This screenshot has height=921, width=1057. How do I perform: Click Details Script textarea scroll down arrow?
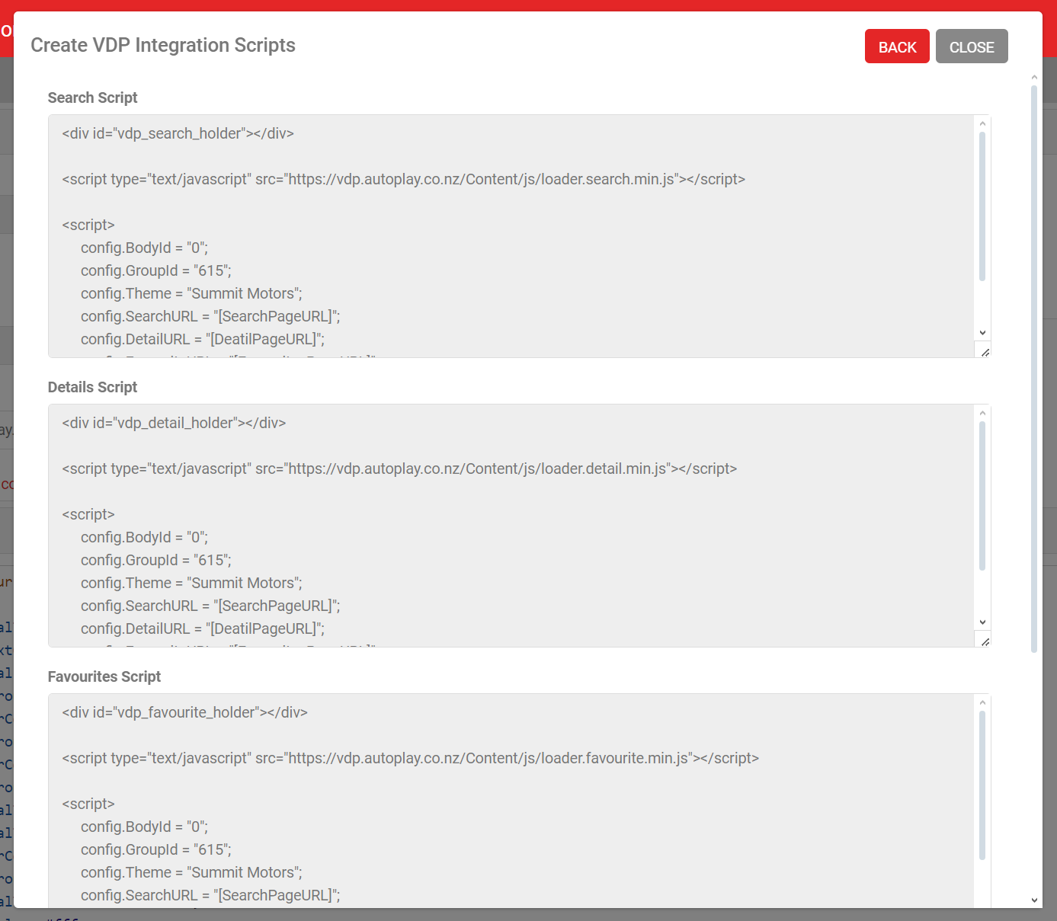tap(982, 622)
